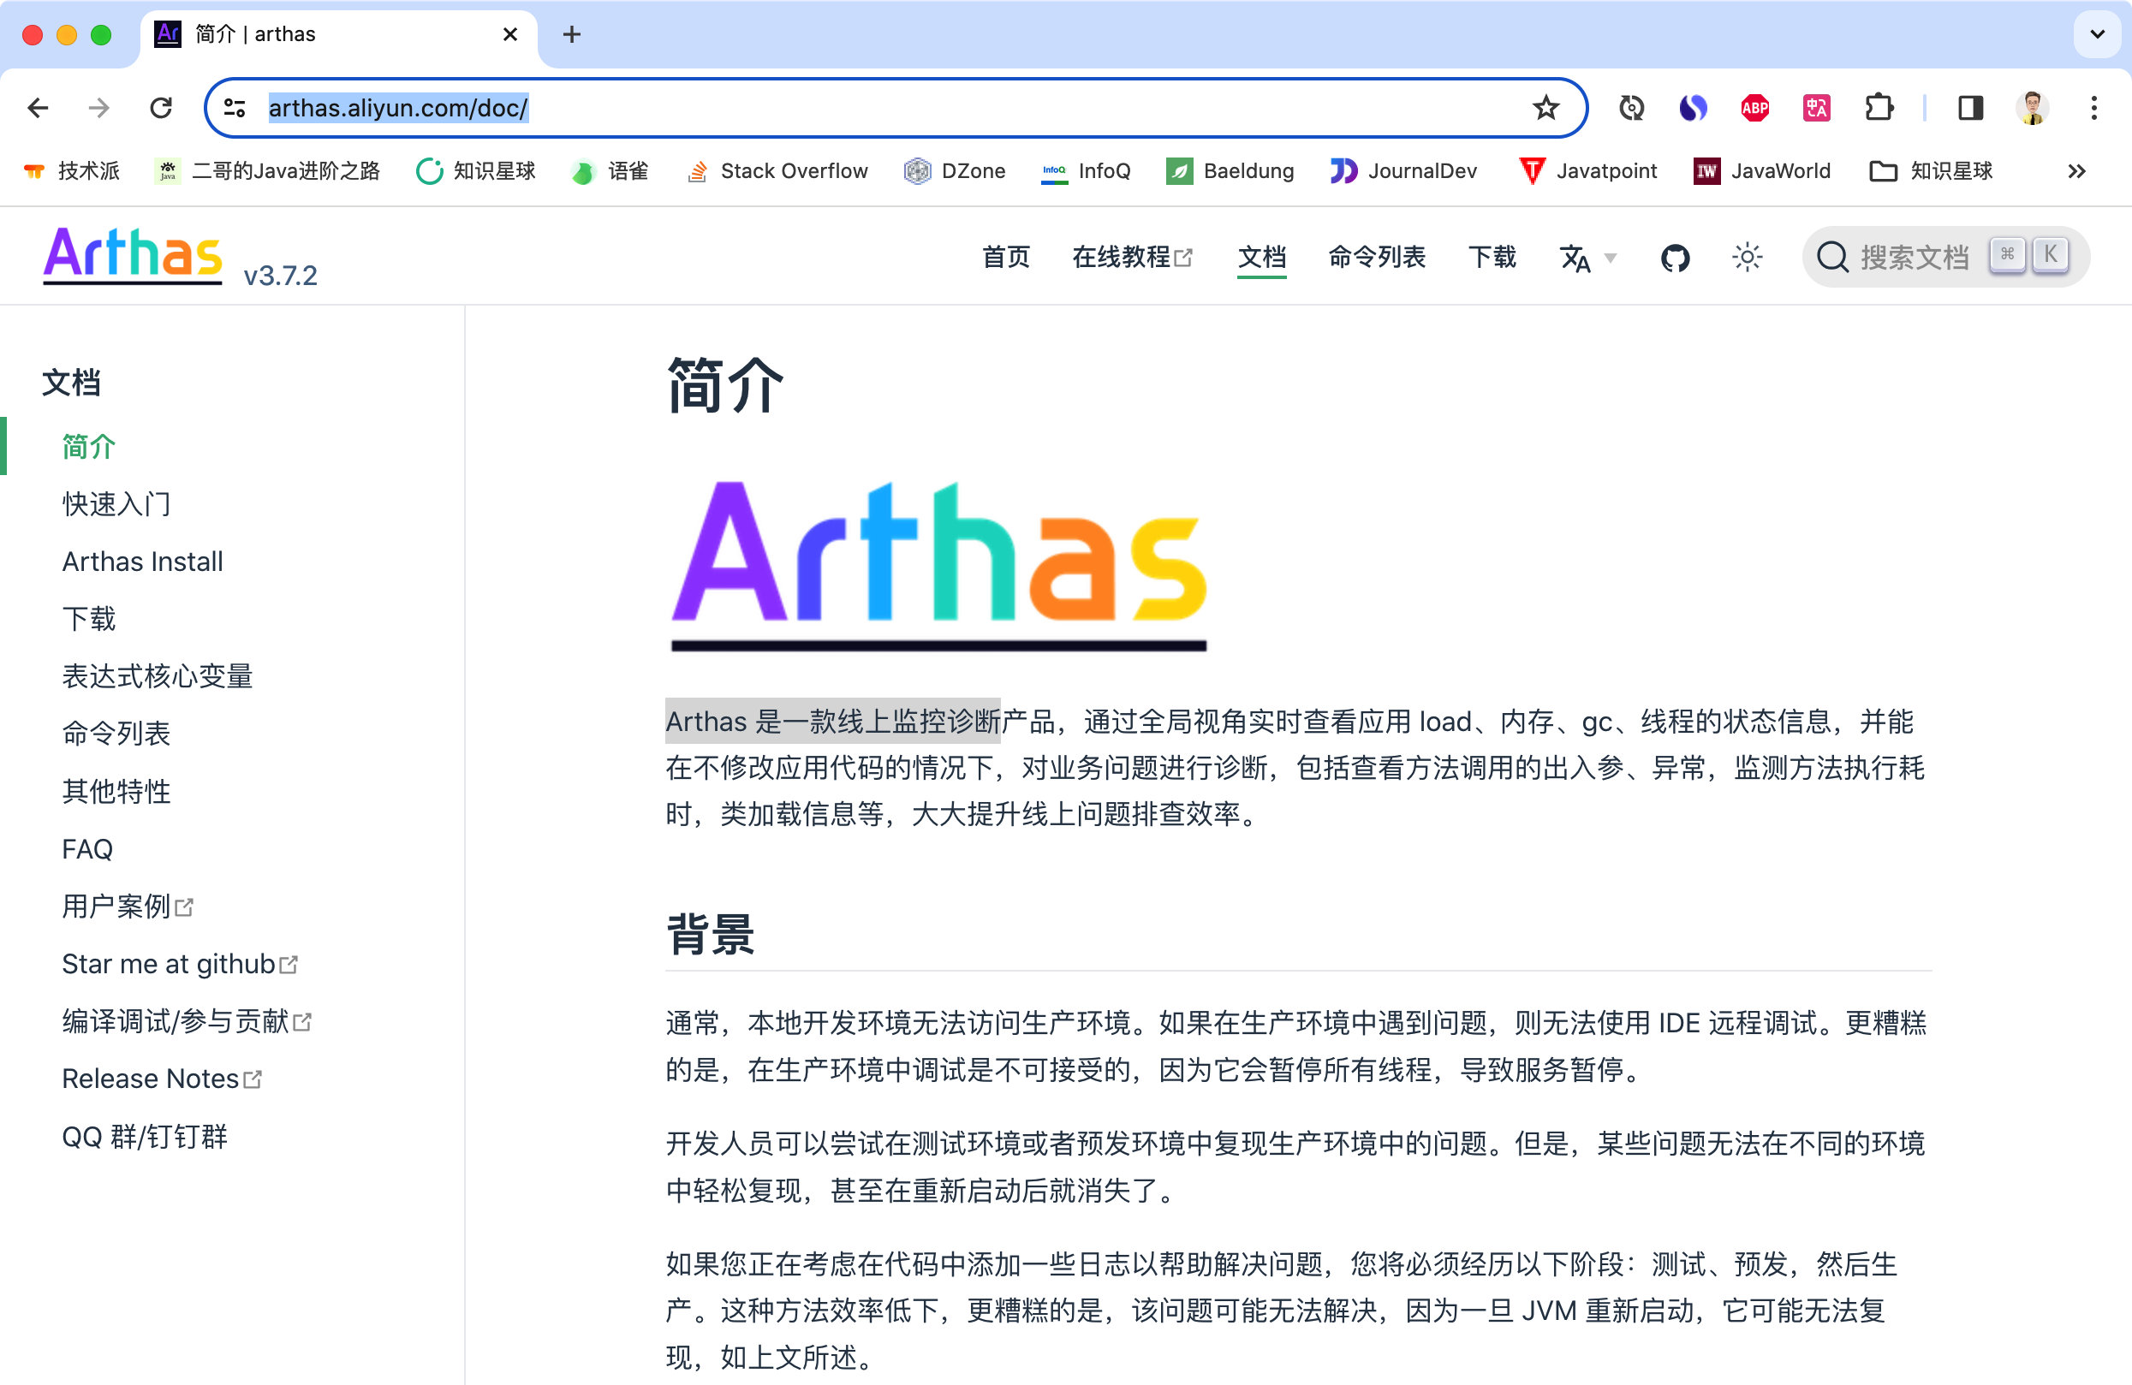The width and height of the screenshot is (2132, 1385).
Task: Open Stack Overflow bookmark
Action: pyautogui.click(x=776, y=171)
